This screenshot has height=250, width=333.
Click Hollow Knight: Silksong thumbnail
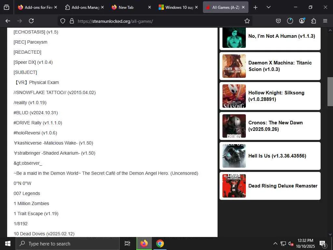234,96
